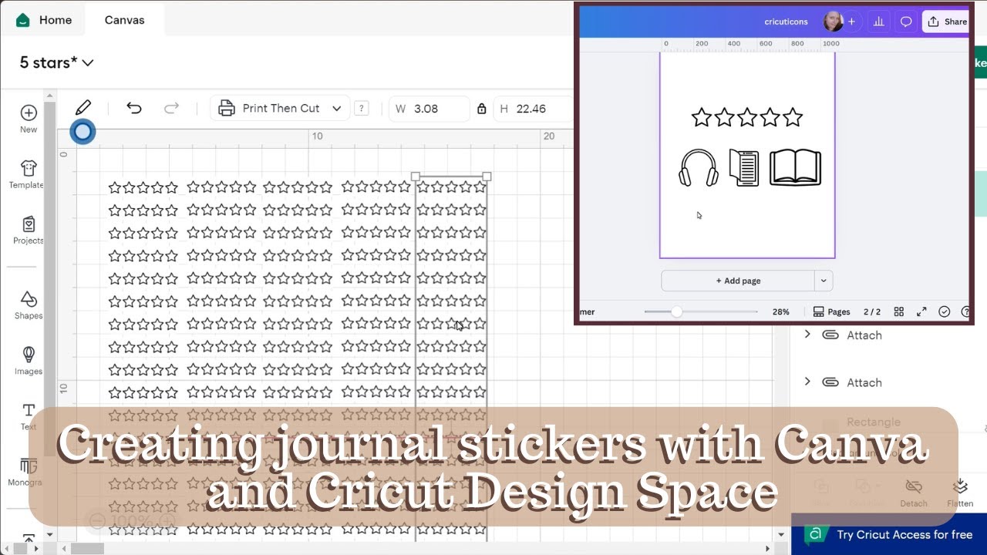Open the Print Then Cut operation dropdown
The width and height of the screenshot is (987, 555).
tap(280, 109)
